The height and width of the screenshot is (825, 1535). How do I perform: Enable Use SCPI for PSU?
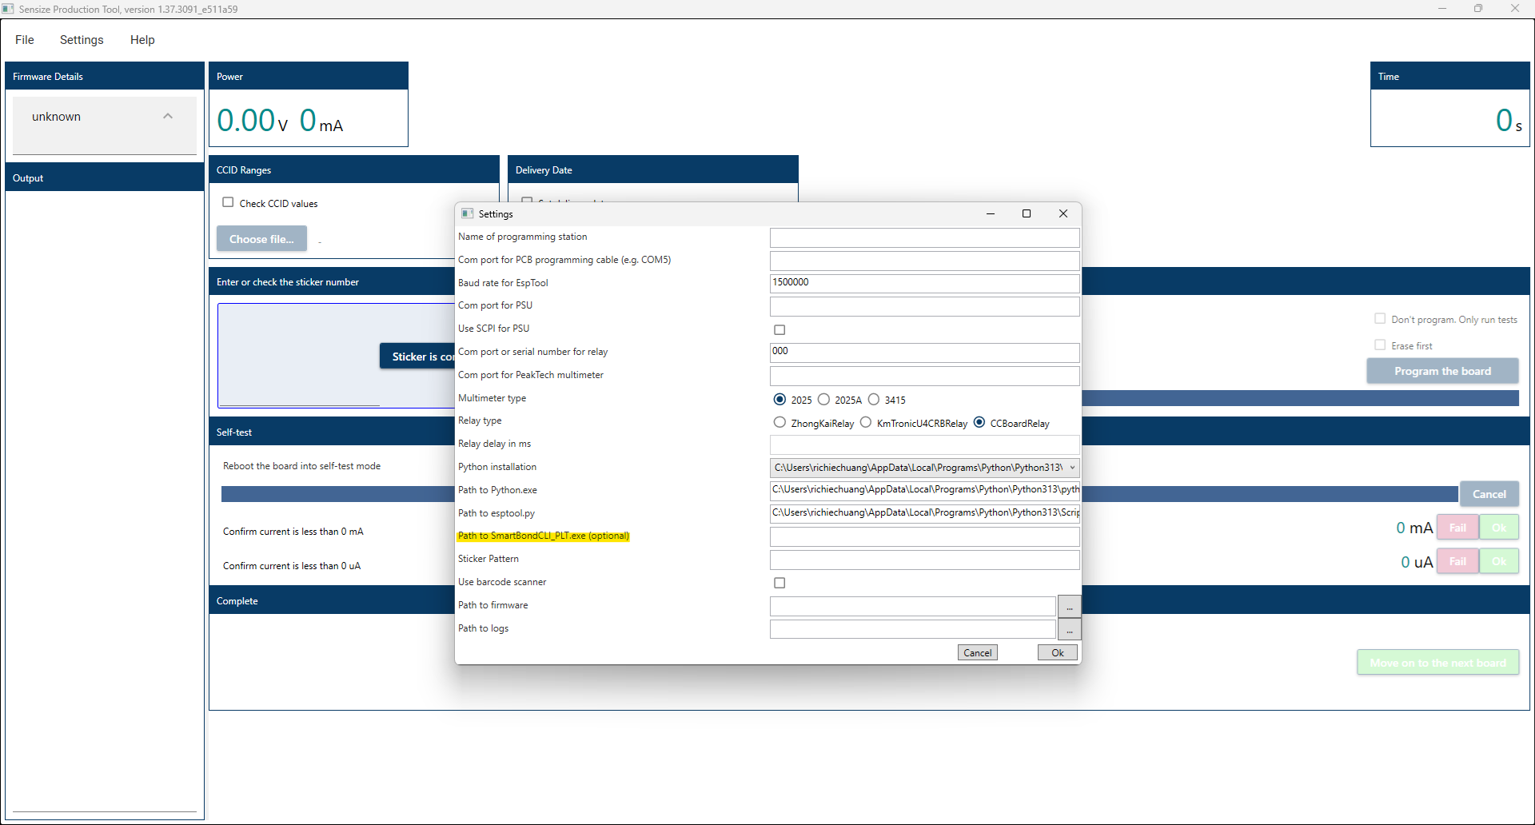click(x=779, y=329)
